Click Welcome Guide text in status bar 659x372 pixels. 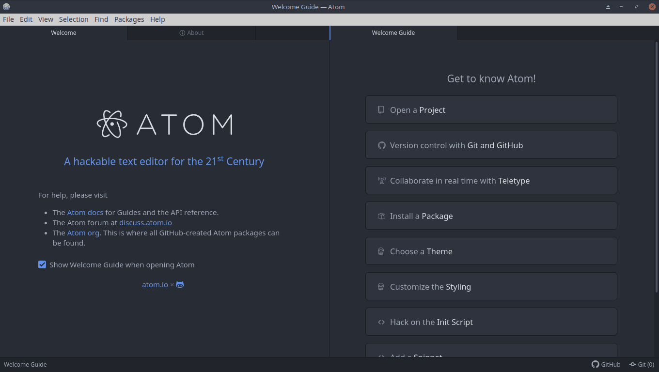(x=25, y=364)
